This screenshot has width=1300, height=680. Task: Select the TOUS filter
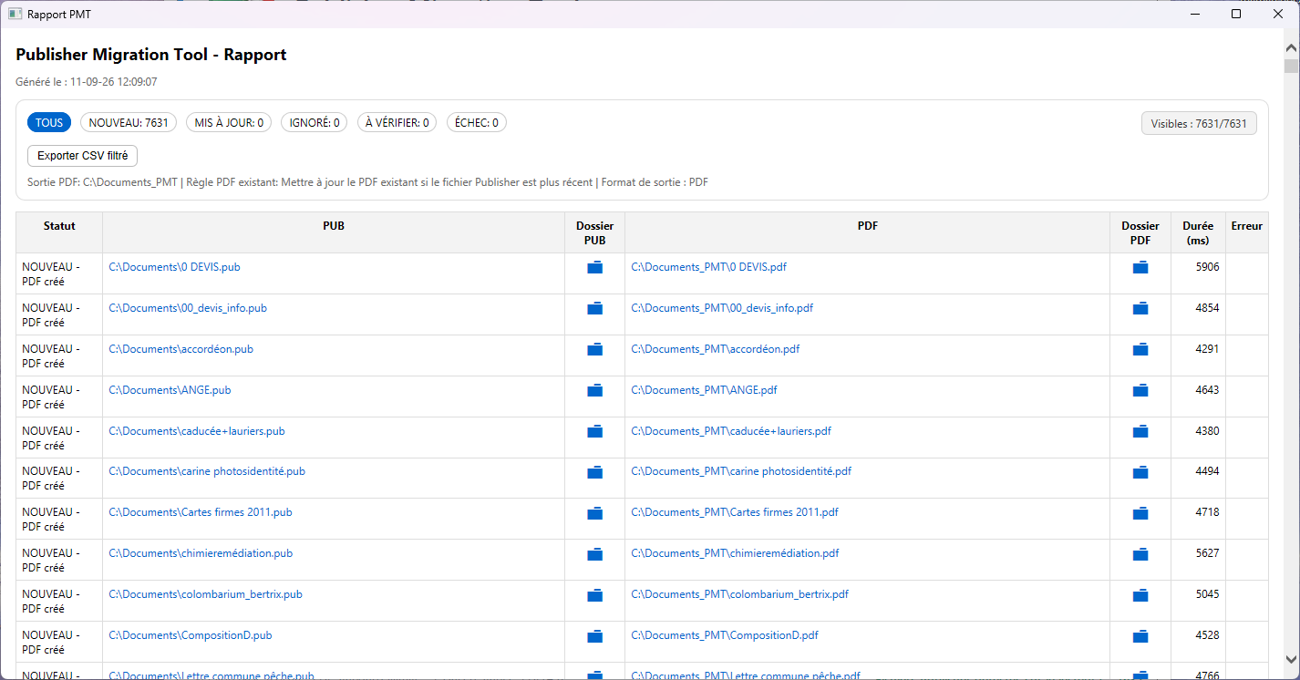click(49, 122)
